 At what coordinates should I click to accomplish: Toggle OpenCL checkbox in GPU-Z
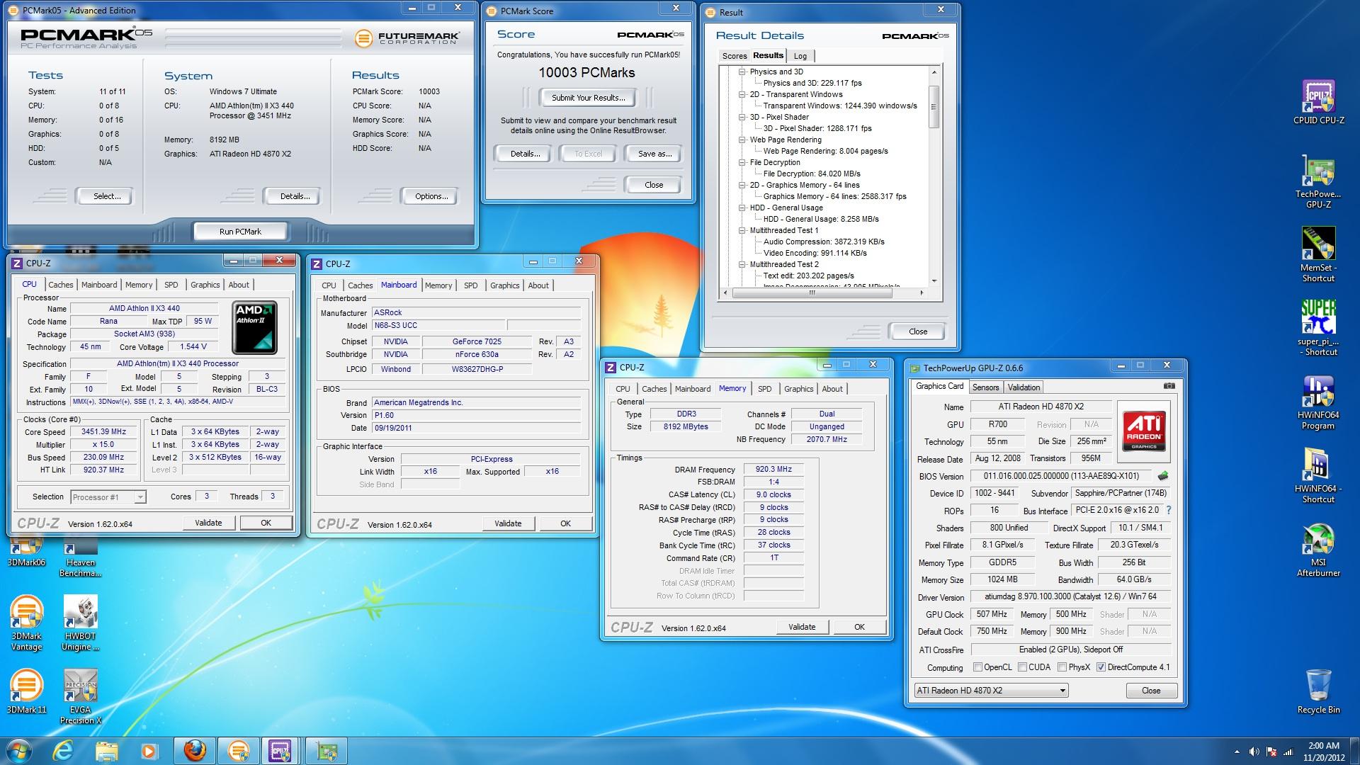coord(977,667)
